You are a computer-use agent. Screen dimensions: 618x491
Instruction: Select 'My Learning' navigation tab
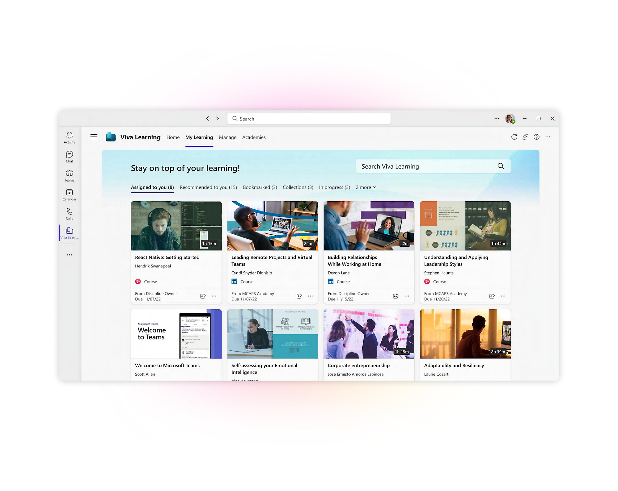pos(199,137)
